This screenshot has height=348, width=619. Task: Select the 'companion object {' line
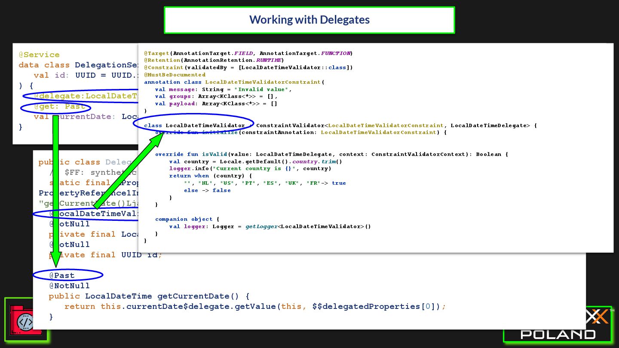pyautogui.click(x=187, y=219)
